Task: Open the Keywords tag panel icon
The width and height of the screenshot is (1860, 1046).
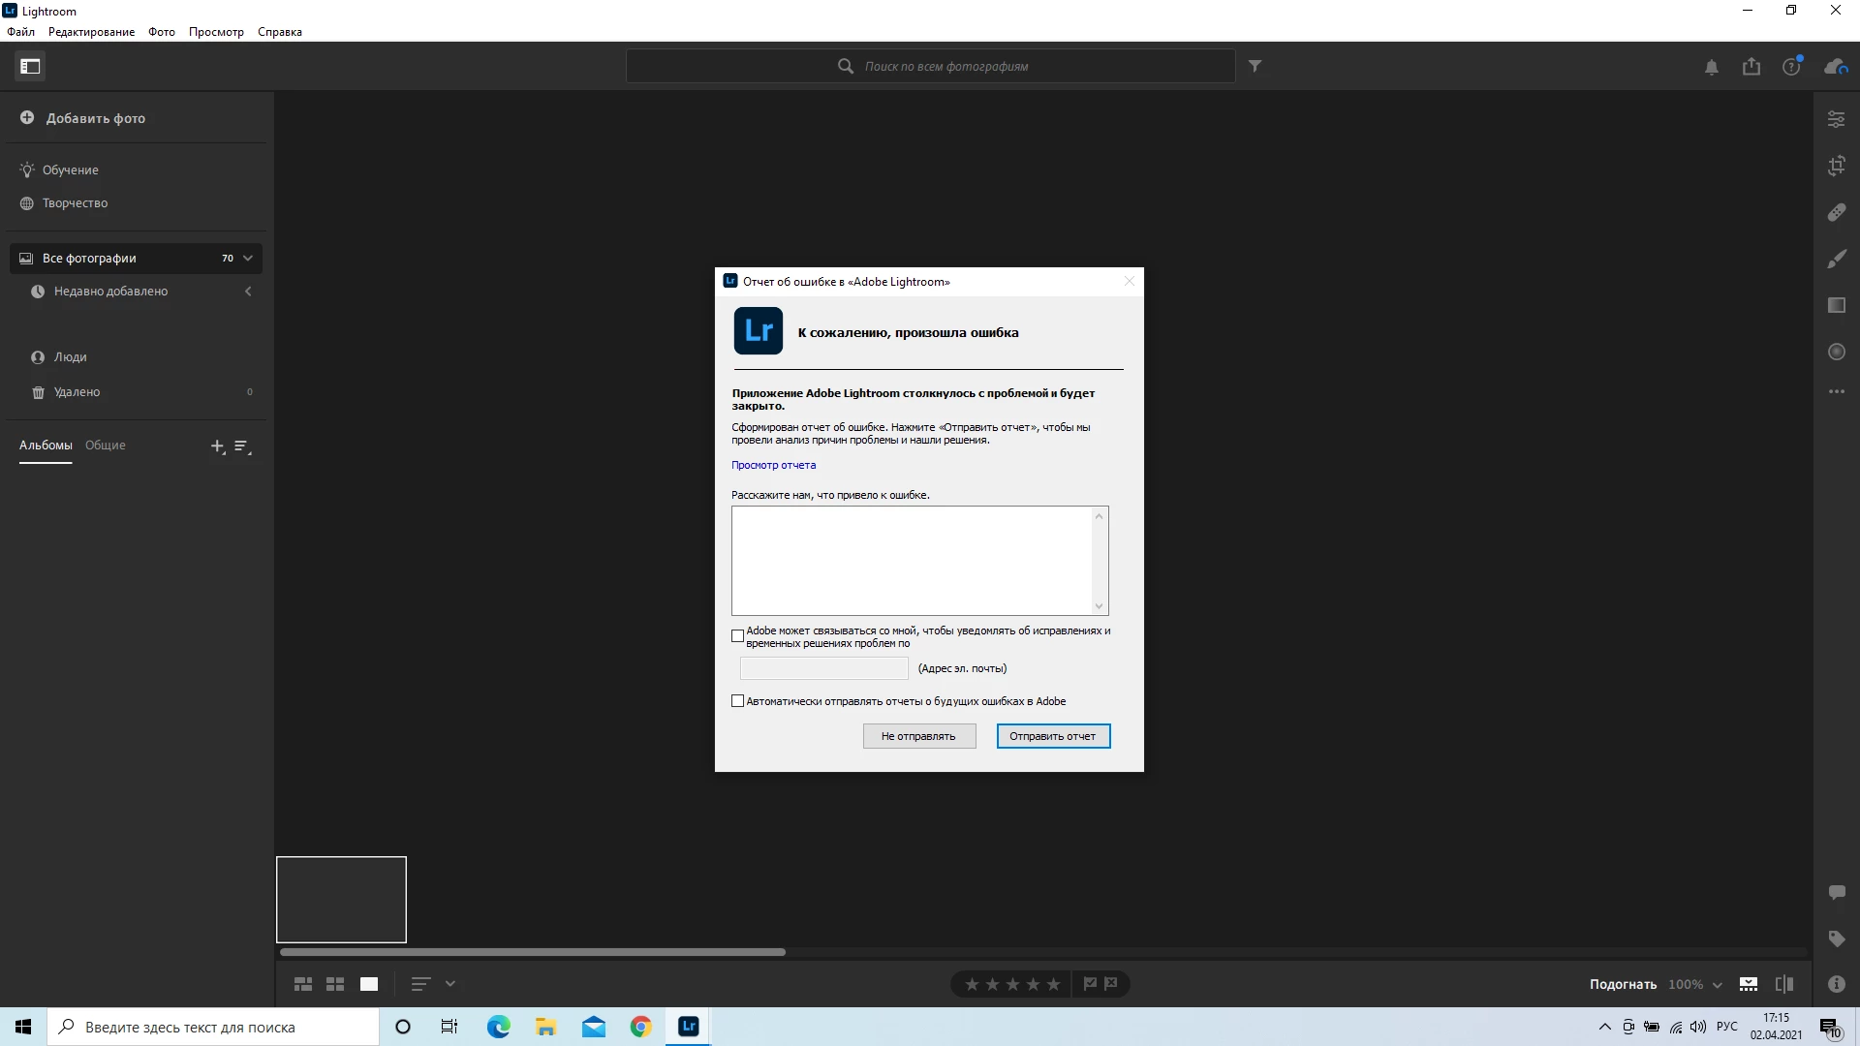Action: pos(1836,938)
